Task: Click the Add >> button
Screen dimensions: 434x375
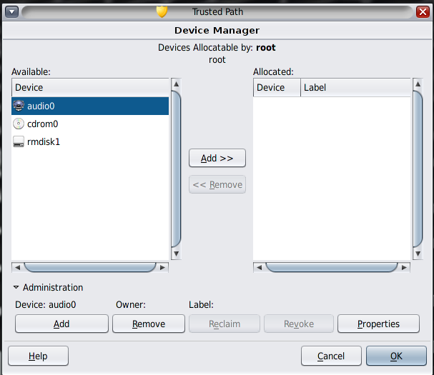Action: (x=217, y=158)
